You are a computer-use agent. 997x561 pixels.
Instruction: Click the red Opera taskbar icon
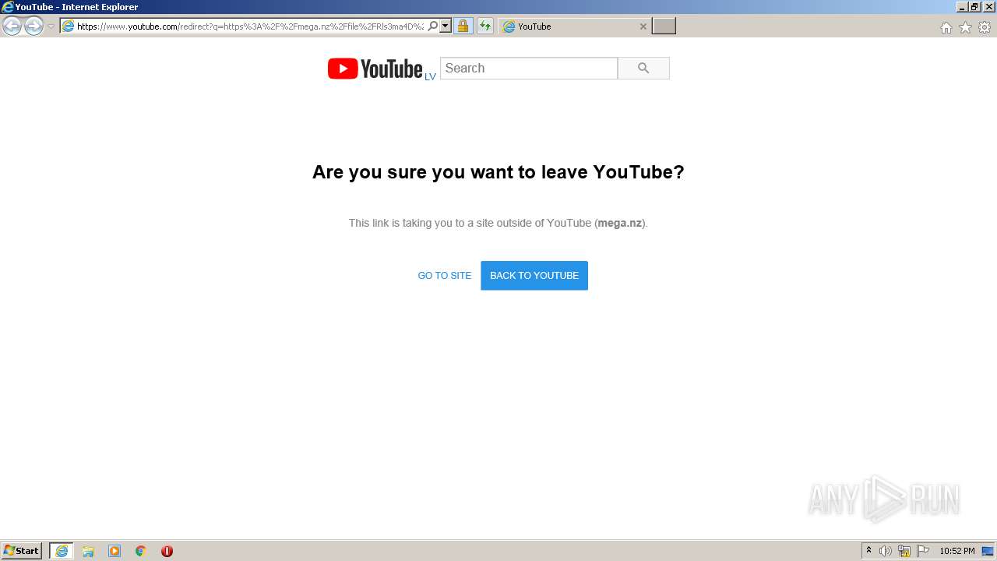[x=167, y=551]
